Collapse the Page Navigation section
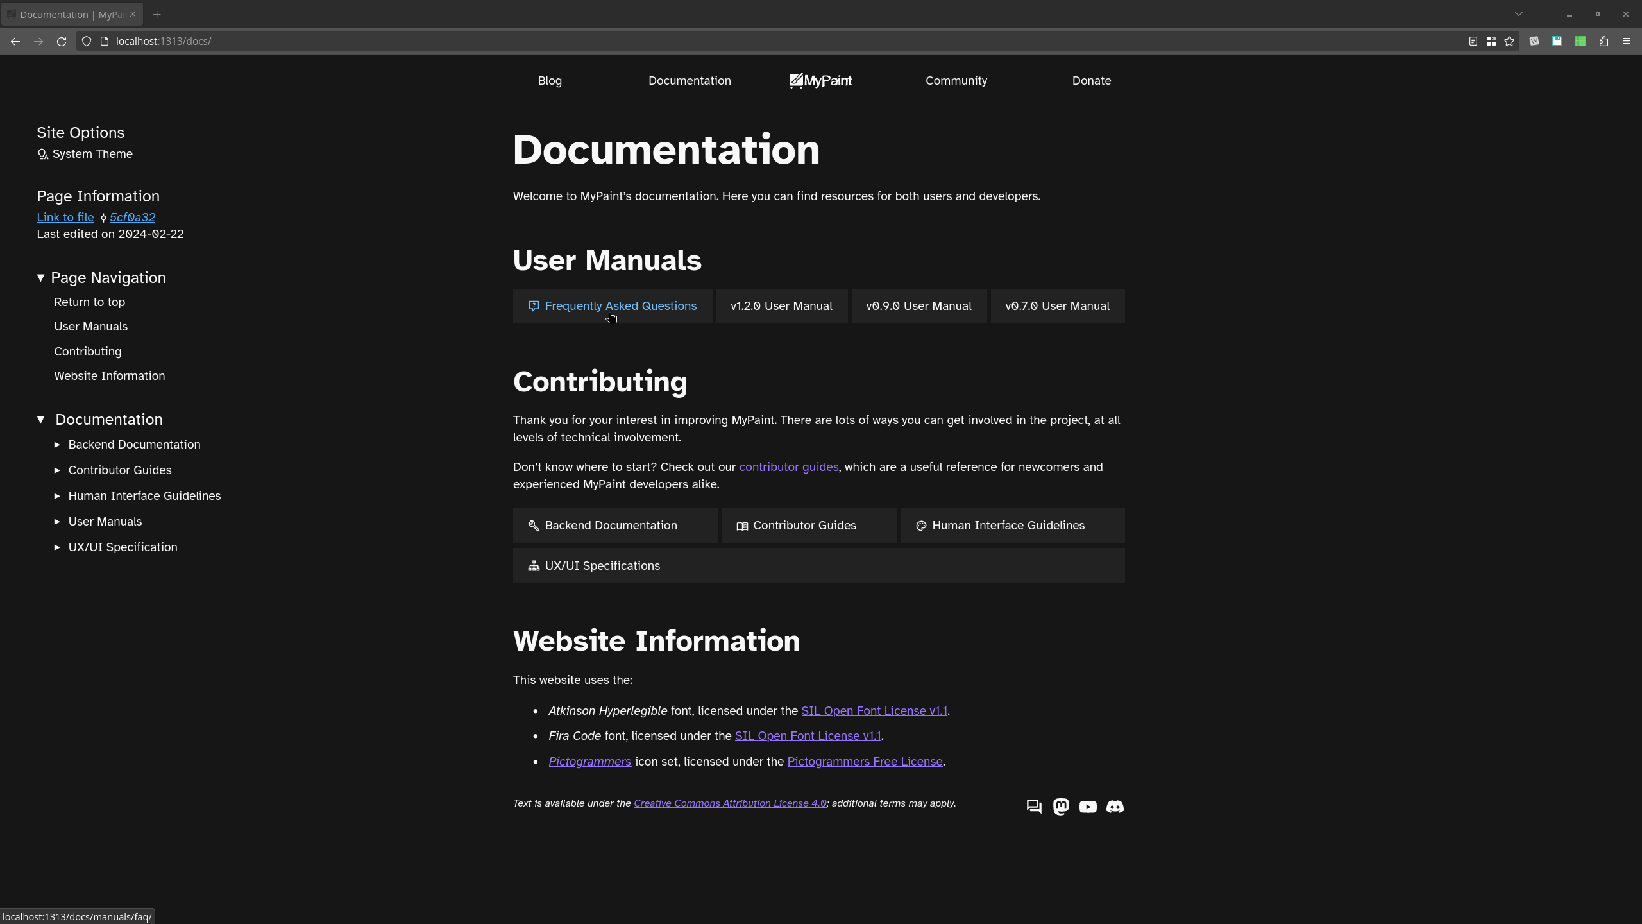The width and height of the screenshot is (1642, 924). pyautogui.click(x=41, y=278)
